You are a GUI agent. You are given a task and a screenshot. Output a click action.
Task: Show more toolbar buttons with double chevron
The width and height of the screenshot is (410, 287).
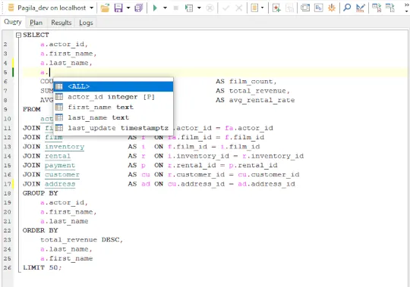[x=406, y=5]
